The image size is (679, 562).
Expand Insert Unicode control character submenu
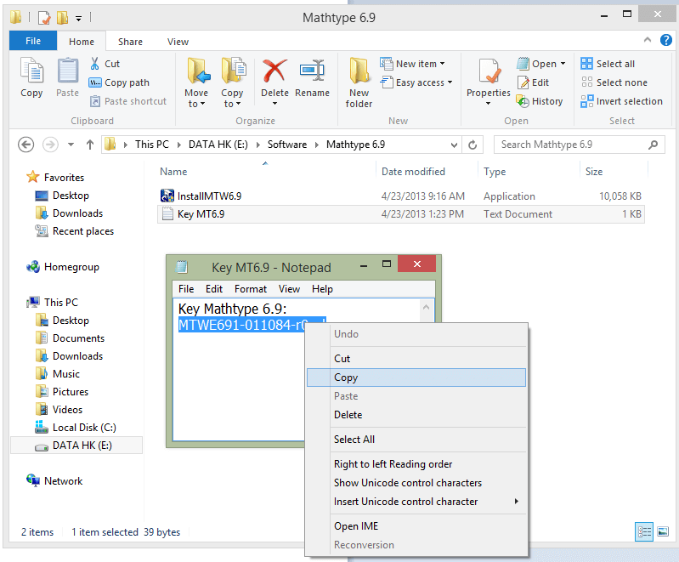point(416,502)
